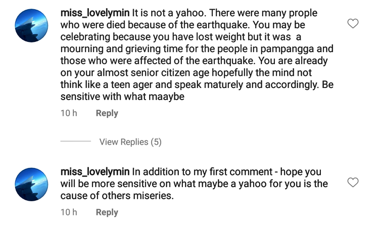
Task: Like the 'In addition to my first comment' reply
Action: (353, 182)
